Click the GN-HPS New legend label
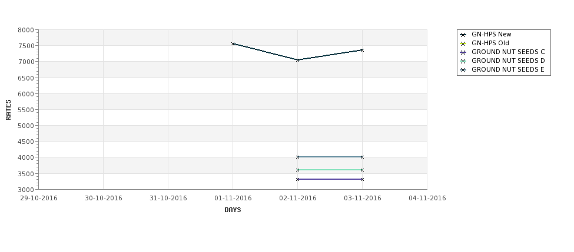This screenshot has width=574, height=252. (x=491, y=34)
